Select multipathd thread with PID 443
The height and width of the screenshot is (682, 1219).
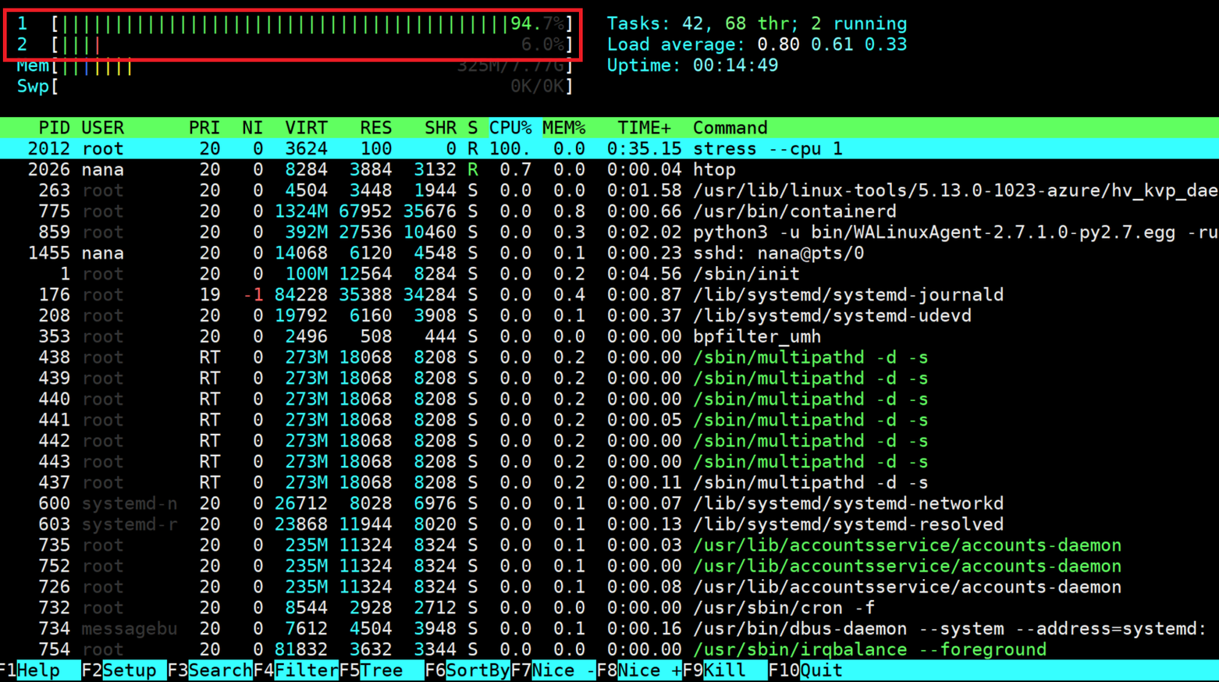pos(609,462)
